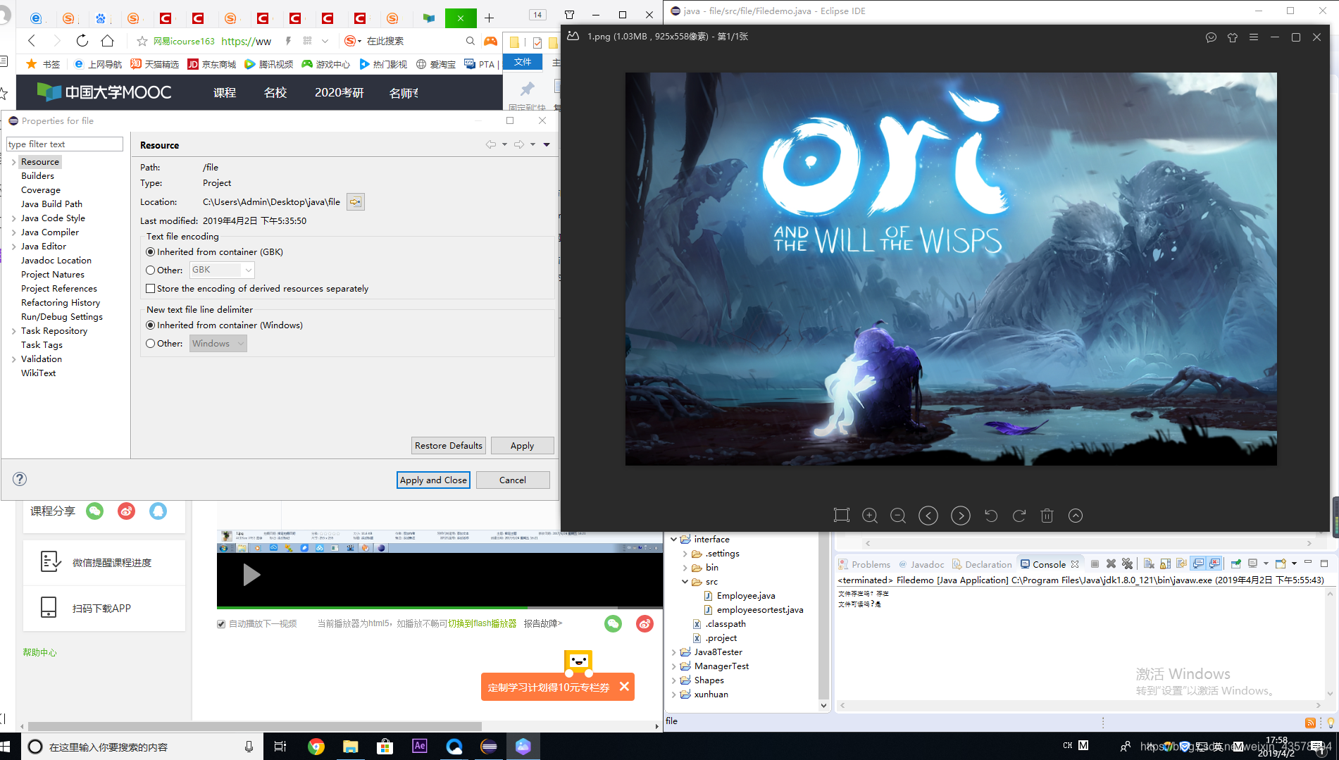The width and height of the screenshot is (1339, 760).
Task: Switch to the Javadoc tab
Action: tap(921, 564)
